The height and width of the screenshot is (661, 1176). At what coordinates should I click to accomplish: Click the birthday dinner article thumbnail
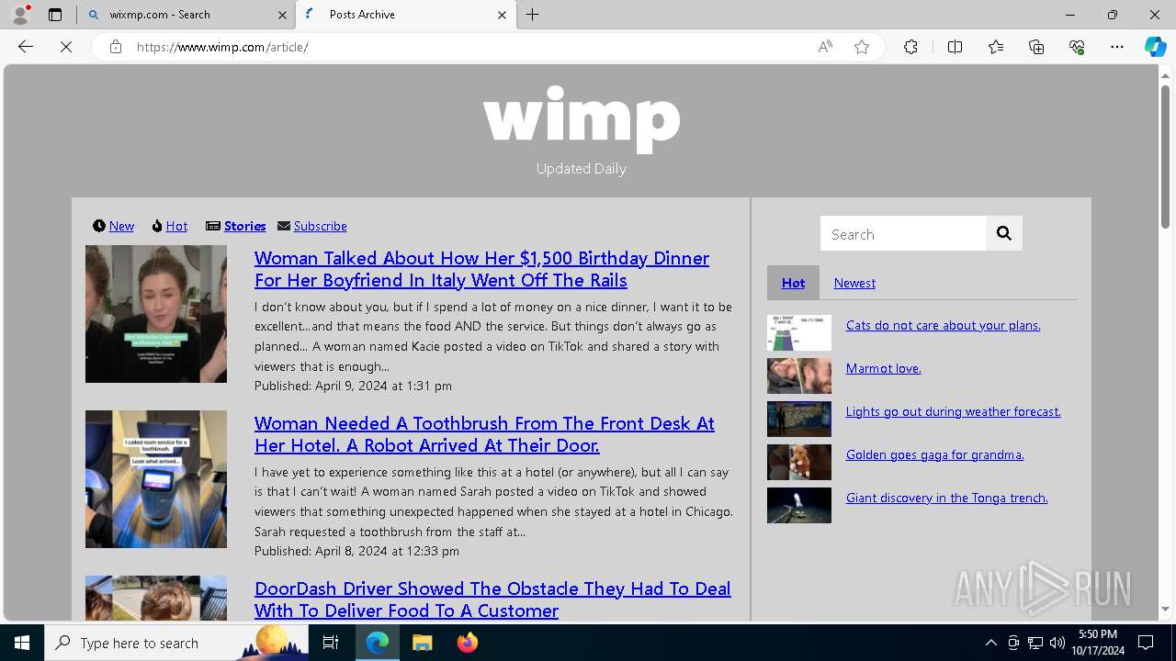pyautogui.click(x=156, y=314)
